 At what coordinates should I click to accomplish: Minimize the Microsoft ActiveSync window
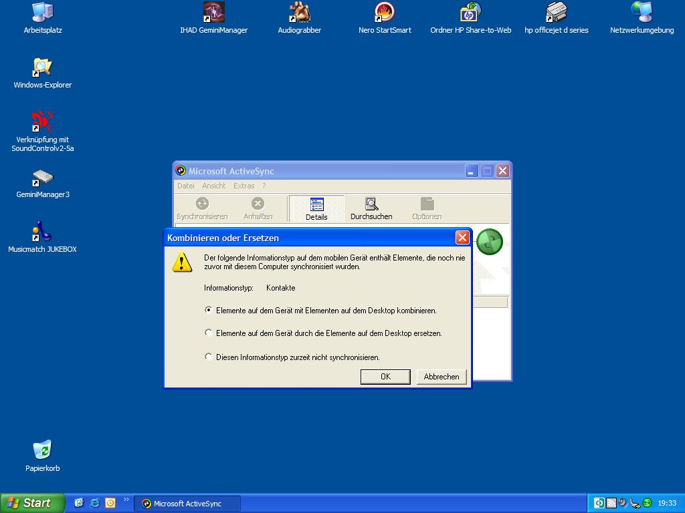point(471,171)
